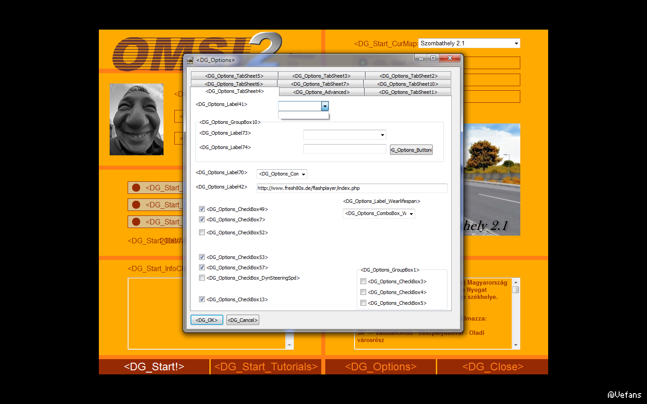
Task: Open the Wearlifespan combo box
Action: 379,214
